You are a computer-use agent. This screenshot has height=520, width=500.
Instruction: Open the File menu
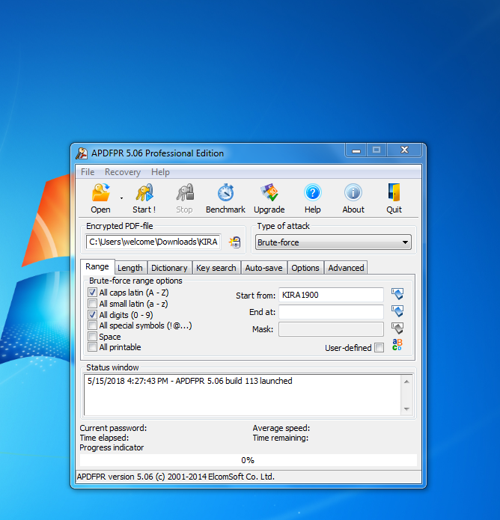tap(88, 172)
